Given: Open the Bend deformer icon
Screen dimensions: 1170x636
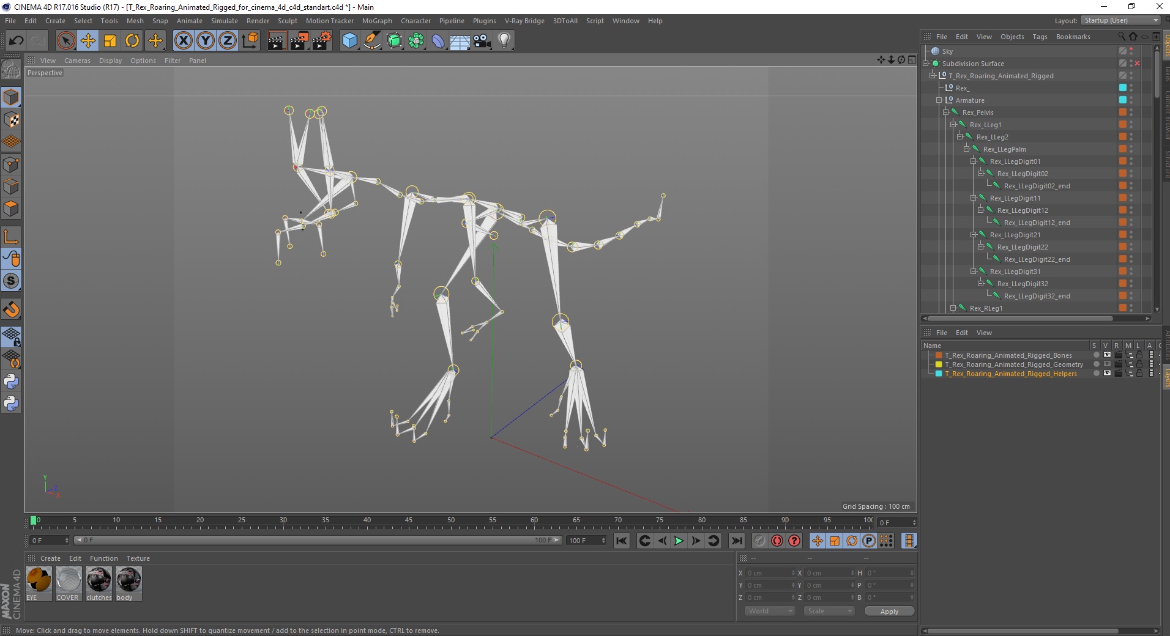Looking at the screenshot, I should point(438,41).
